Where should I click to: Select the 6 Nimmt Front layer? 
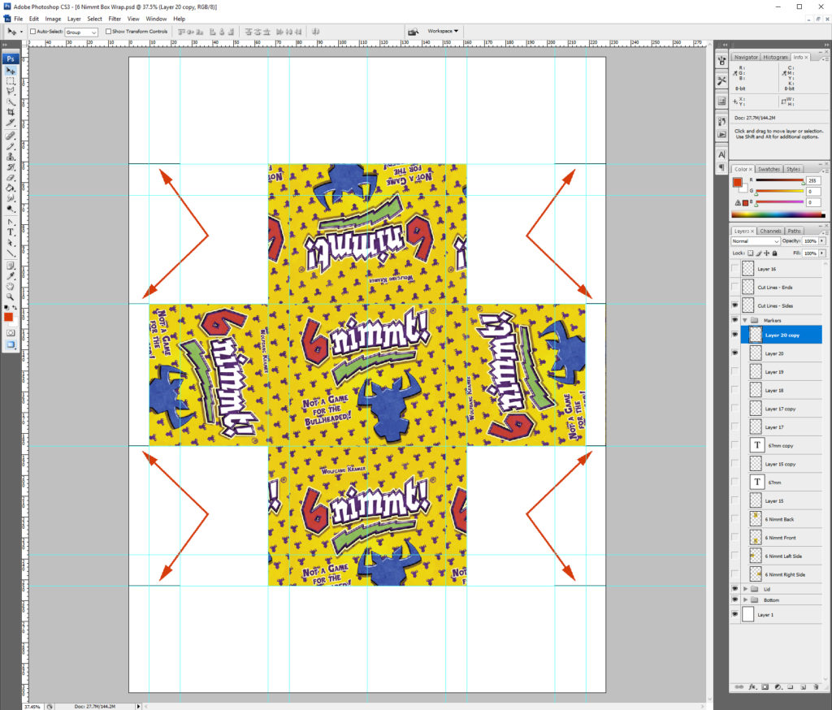point(780,538)
